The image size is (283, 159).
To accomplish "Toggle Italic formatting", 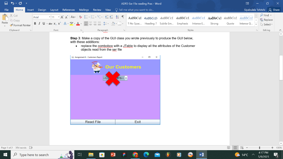I will tap(39, 24).
